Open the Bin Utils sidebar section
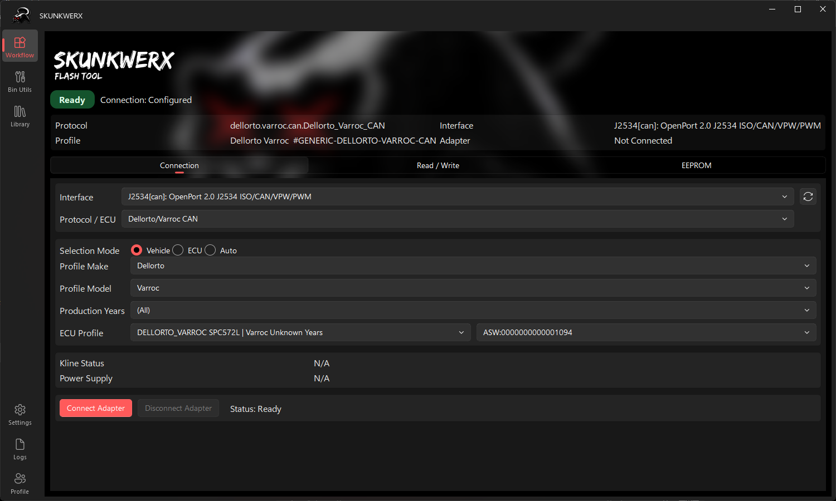 pyautogui.click(x=20, y=81)
